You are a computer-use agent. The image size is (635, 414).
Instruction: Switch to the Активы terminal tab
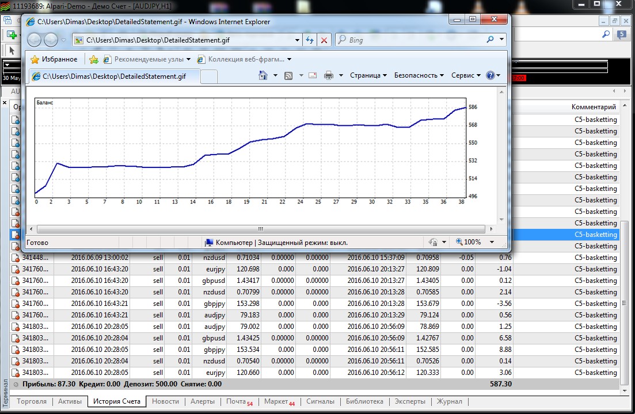[70, 401]
